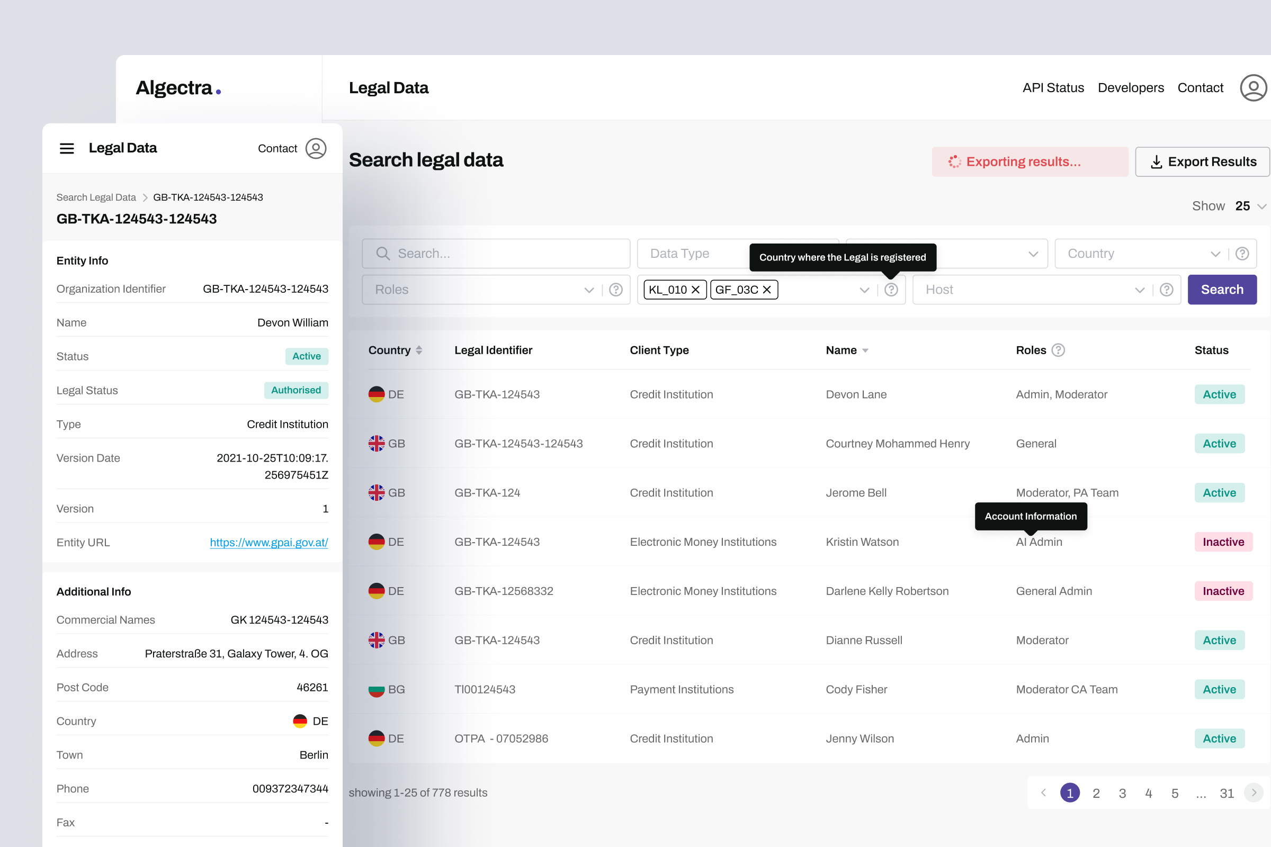Open the Roles filter help icon
The image size is (1271, 847).
(x=615, y=290)
